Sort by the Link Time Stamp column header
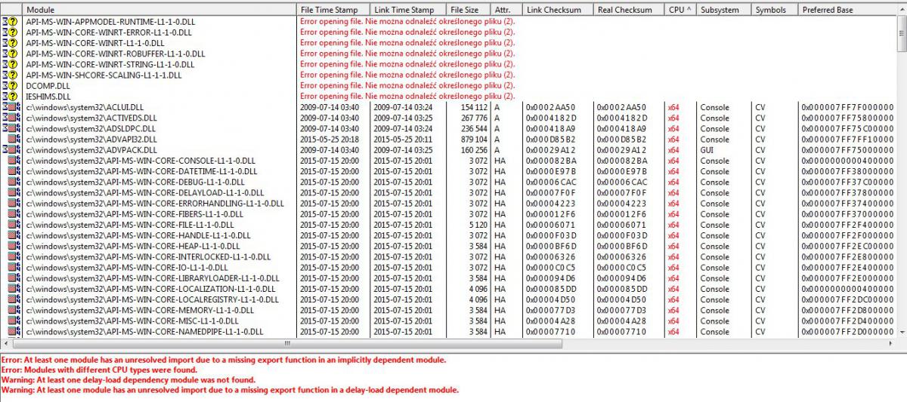Image resolution: width=907 pixels, height=402 pixels. click(407, 10)
